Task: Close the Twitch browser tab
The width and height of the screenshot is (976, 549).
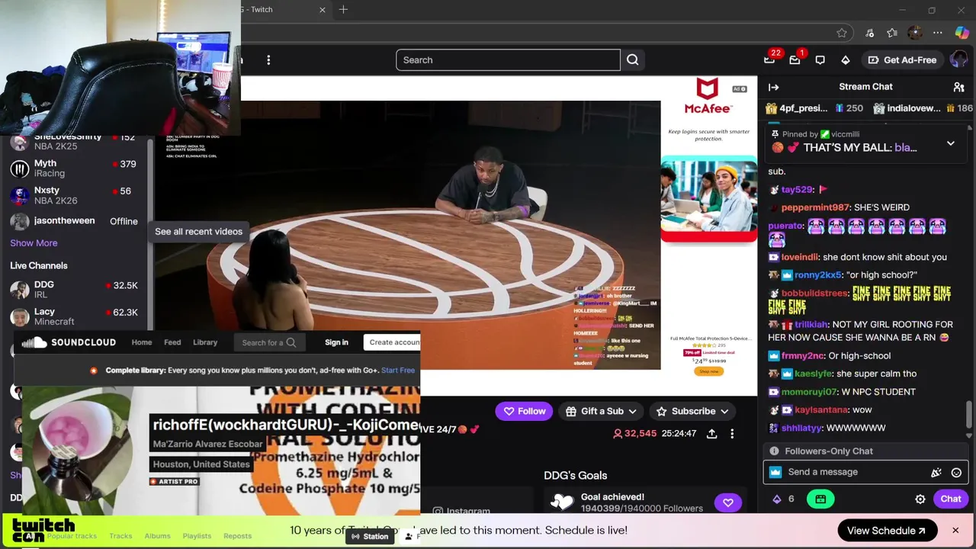Action: pyautogui.click(x=322, y=9)
